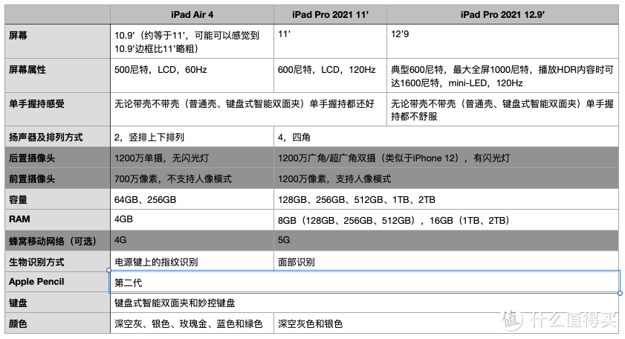625x339 pixels.
Task: Click the 4GB RAM cell
Action: [192, 220]
